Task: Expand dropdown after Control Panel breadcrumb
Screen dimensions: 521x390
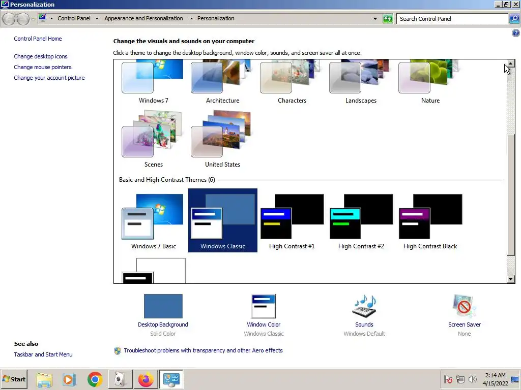Action: (97, 19)
